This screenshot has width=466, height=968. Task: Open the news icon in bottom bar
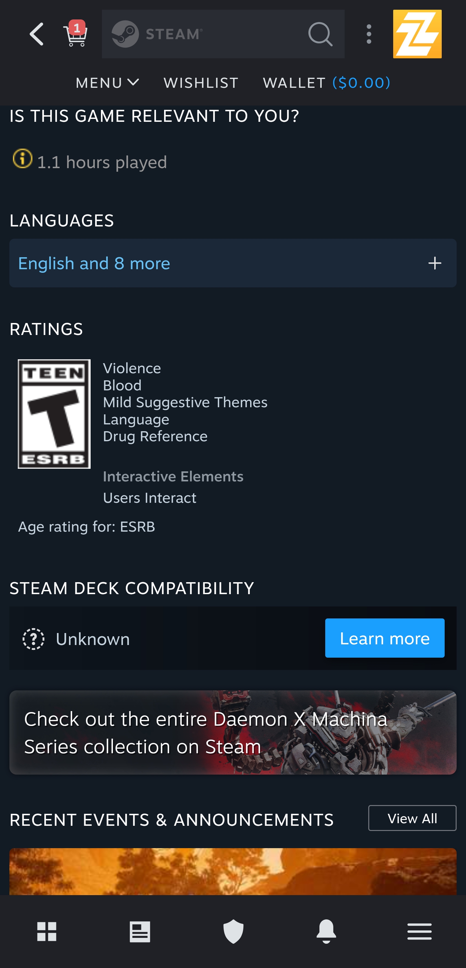140,931
